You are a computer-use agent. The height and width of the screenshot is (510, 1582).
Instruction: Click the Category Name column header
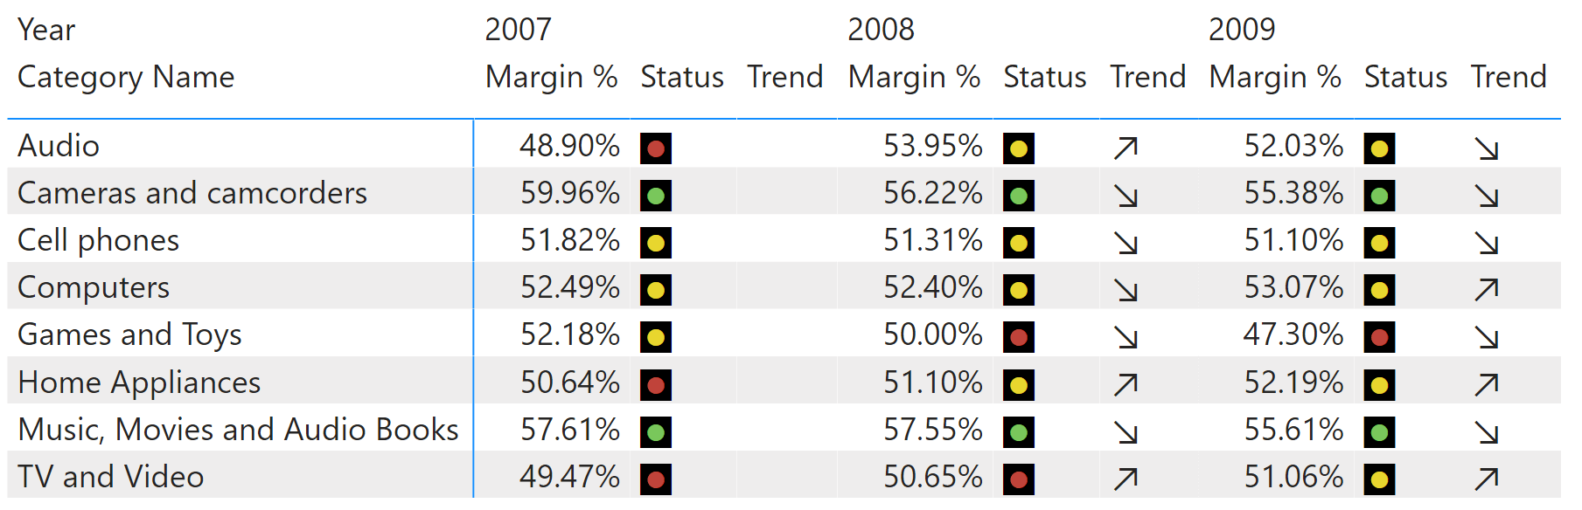(126, 77)
